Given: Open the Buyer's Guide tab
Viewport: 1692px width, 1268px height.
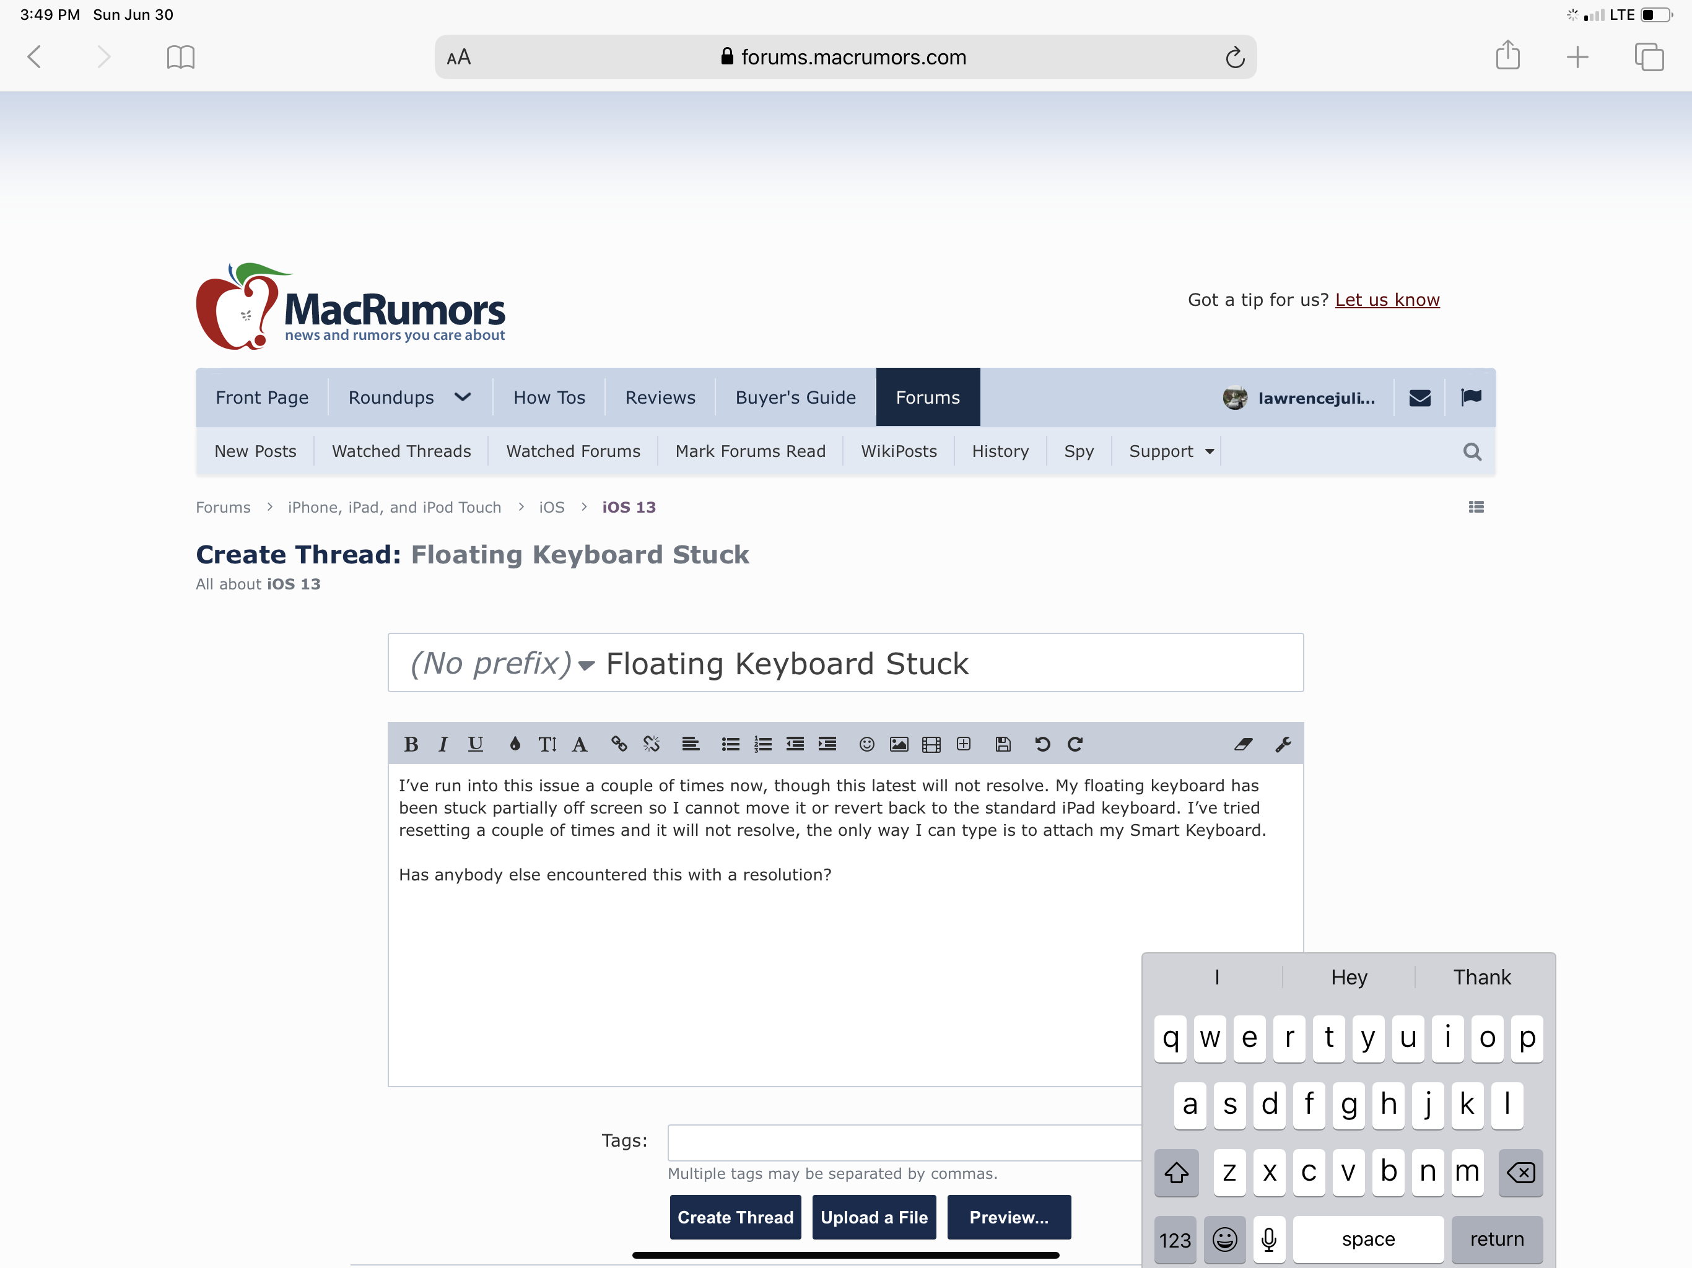Looking at the screenshot, I should tap(795, 397).
